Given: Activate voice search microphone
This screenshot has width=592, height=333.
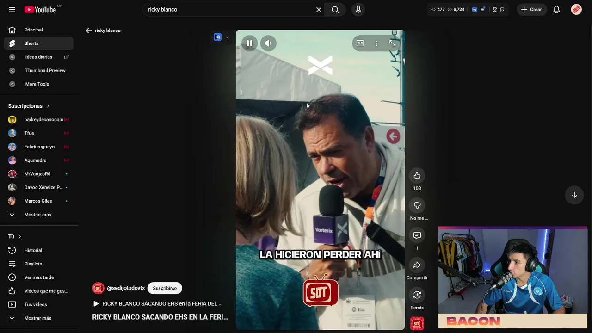Looking at the screenshot, I should [358, 9].
